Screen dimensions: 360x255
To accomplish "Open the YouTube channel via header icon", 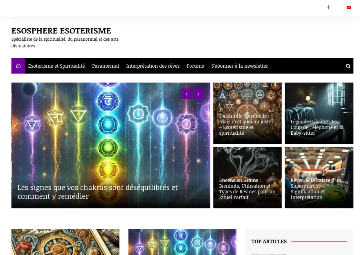I will click(x=348, y=7).
